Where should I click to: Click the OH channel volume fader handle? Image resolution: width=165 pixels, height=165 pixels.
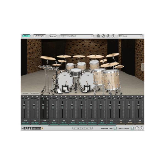(x=119, y=106)
